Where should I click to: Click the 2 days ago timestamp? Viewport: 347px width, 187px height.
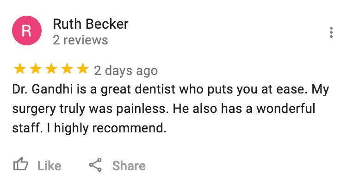click(x=126, y=71)
